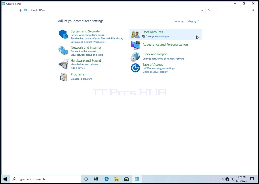The image size is (259, 184).
Task: Open the Hardware and Sound printer icon
Action: tap(63, 64)
